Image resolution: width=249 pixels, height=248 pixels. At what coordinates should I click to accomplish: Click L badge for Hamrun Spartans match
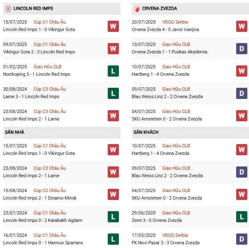point(113,239)
